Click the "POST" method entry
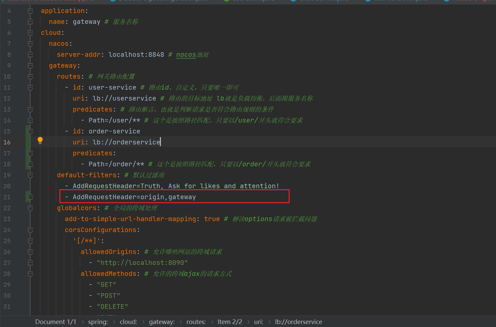The image size is (496, 327). pos(108,296)
